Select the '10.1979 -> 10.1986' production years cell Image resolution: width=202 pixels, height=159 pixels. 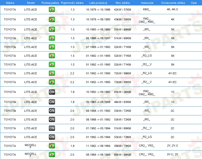[x=98, y=10]
